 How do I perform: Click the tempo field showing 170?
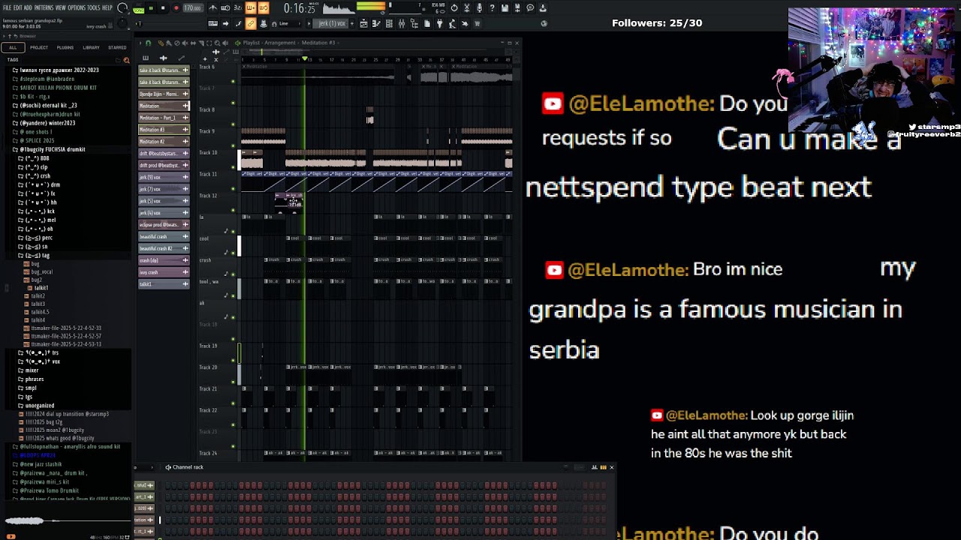pos(193,8)
